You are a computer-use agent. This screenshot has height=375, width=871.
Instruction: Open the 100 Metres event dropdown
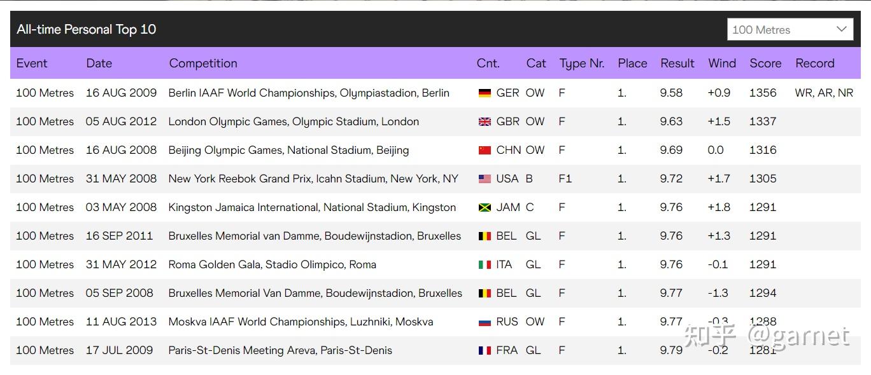(x=790, y=29)
